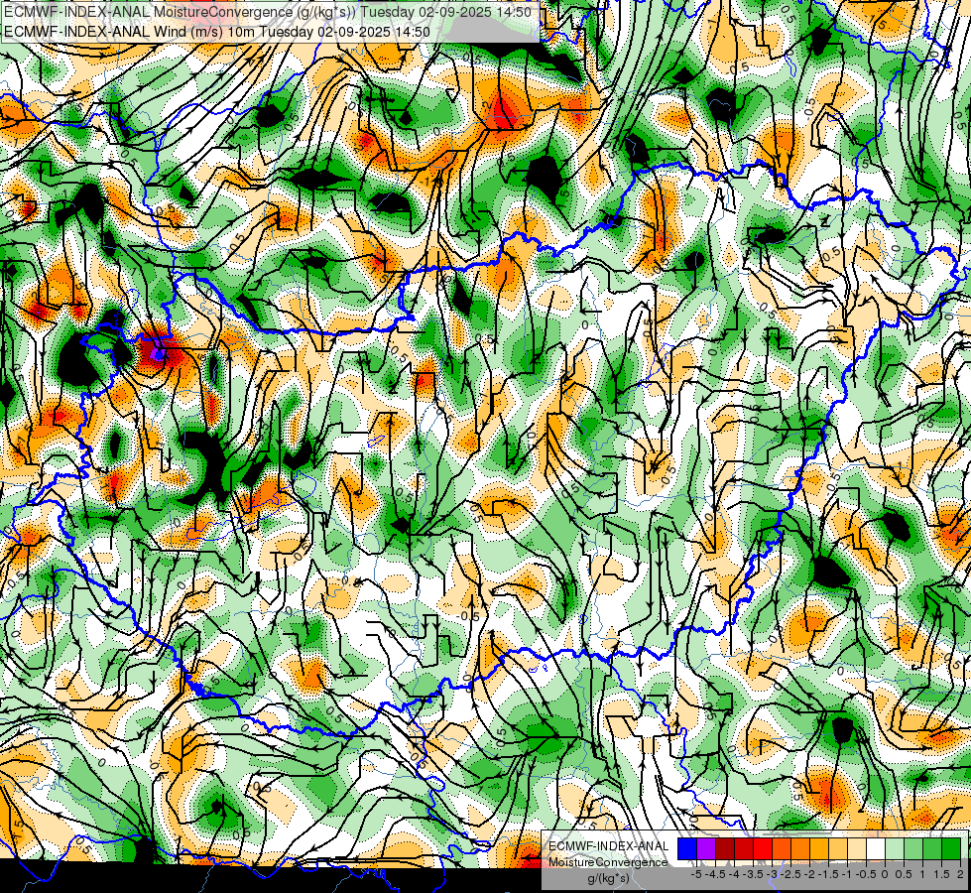Select the white legend swatch left of 0
The image size is (971, 893).
click(876, 849)
